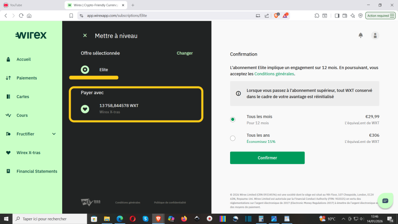The image size is (398, 224).
Task: Open the Brave Wallet icon
Action: [345, 16]
